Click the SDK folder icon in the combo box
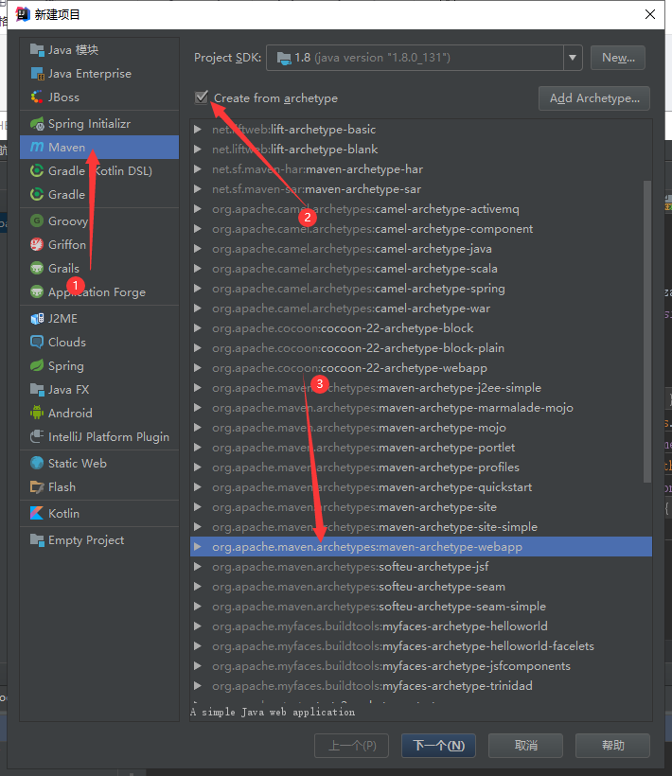Image resolution: width=672 pixels, height=776 pixels. tap(284, 59)
